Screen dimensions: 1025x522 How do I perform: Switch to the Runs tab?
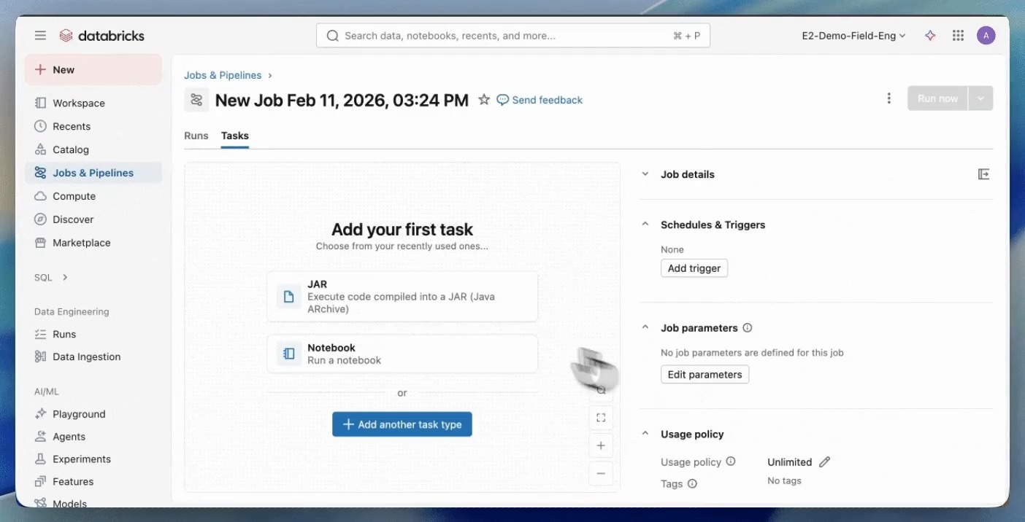pyautogui.click(x=196, y=136)
